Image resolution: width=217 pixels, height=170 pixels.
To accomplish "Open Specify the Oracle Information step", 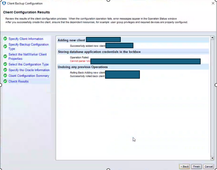I will click(29, 70).
